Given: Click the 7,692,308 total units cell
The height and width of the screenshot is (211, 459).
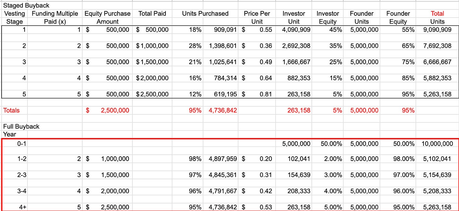Looking at the screenshot, I should pyautogui.click(x=437, y=46).
